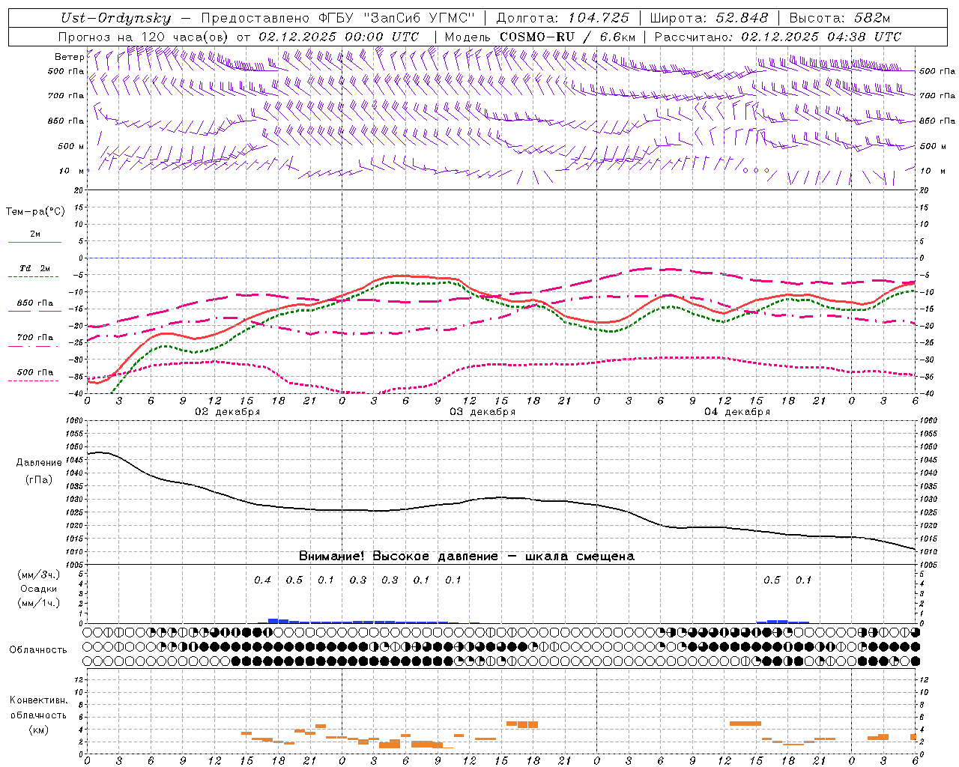Click the "Широта: 52.848" header value

[709, 18]
